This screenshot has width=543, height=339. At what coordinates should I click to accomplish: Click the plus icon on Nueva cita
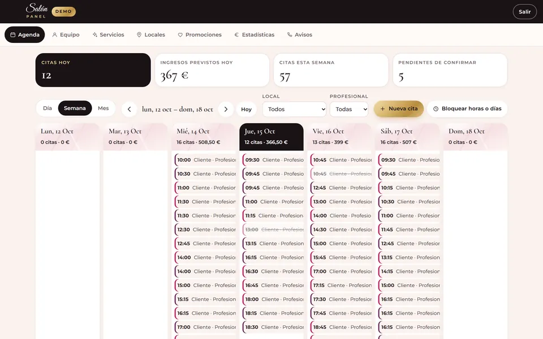tap(383, 108)
